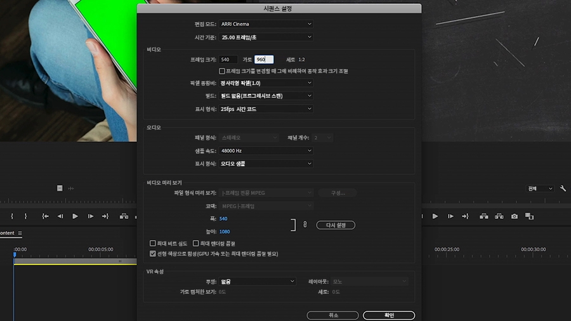This screenshot has width=571, height=321.
Task: Play the clip in Source monitor
Action: [75, 216]
